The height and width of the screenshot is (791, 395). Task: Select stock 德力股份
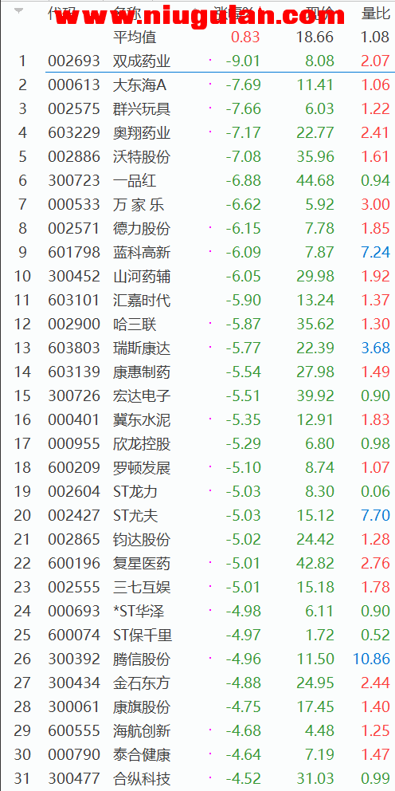pyautogui.click(x=142, y=229)
